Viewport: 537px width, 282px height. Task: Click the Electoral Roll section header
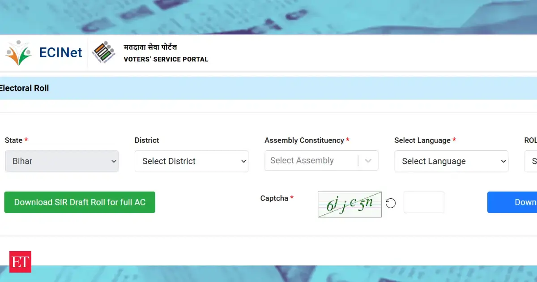click(x=25, y=88)
